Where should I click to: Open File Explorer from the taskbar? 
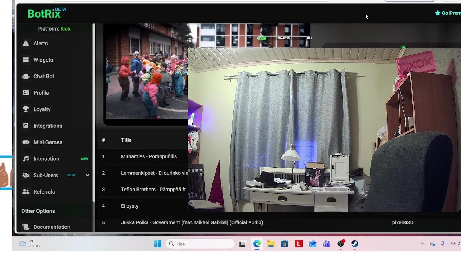click(x=271, y=244)
